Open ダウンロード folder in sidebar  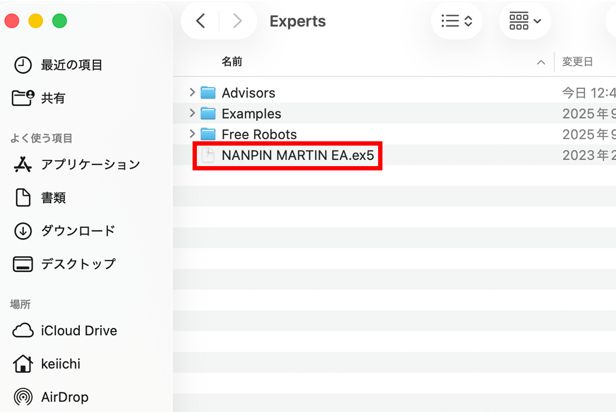[78, 231]
